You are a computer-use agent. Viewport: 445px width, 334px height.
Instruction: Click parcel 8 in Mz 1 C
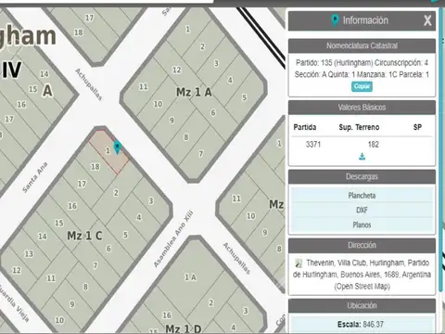pyautogui.click(x=85, y=287)
